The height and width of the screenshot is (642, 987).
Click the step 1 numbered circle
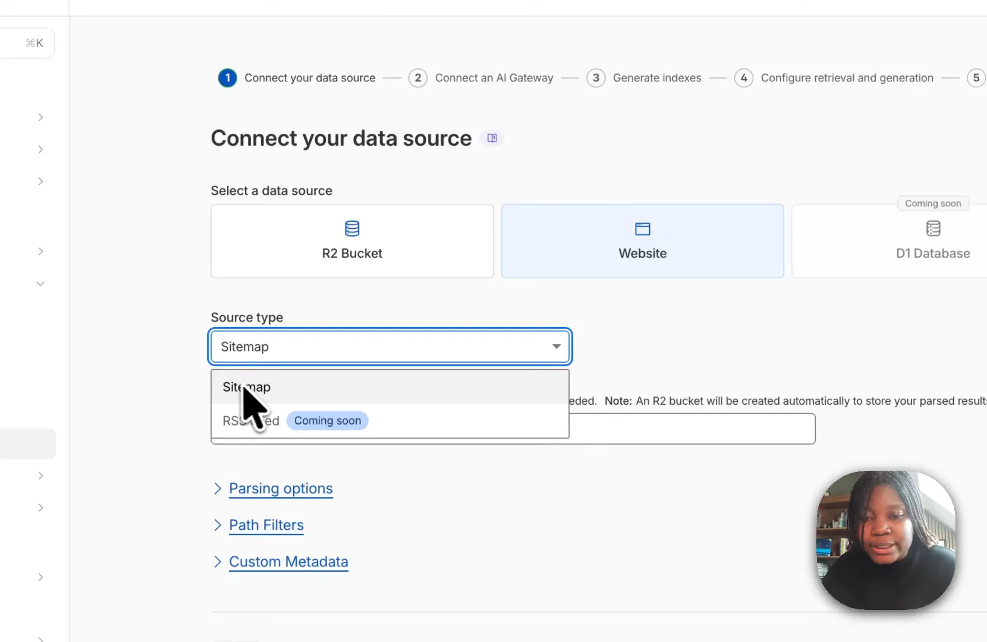coord(228,78)
